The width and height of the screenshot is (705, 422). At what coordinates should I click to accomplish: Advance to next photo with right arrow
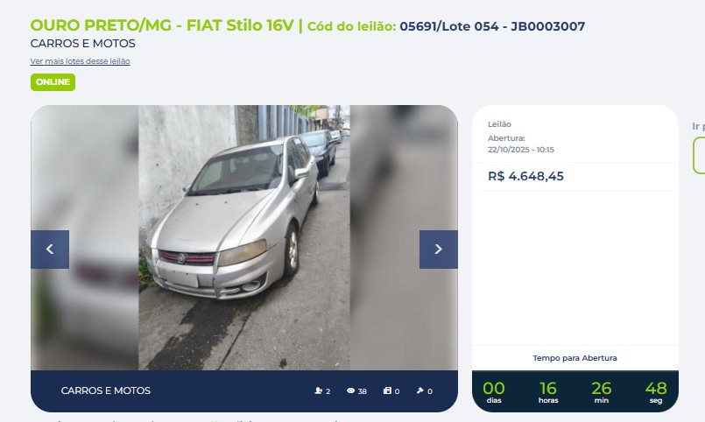pyautogui.click(x=439, y=250)
